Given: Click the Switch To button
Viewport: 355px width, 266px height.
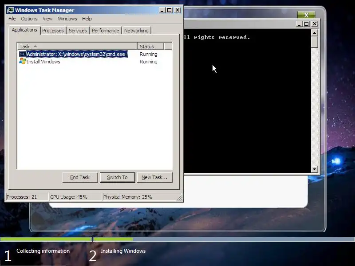Looking at the screenshot, I should coord(117,177).
